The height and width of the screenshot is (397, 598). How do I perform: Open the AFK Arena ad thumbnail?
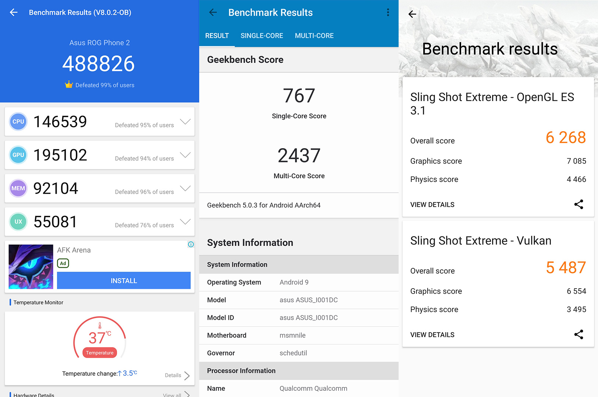(x=31, y=267)
